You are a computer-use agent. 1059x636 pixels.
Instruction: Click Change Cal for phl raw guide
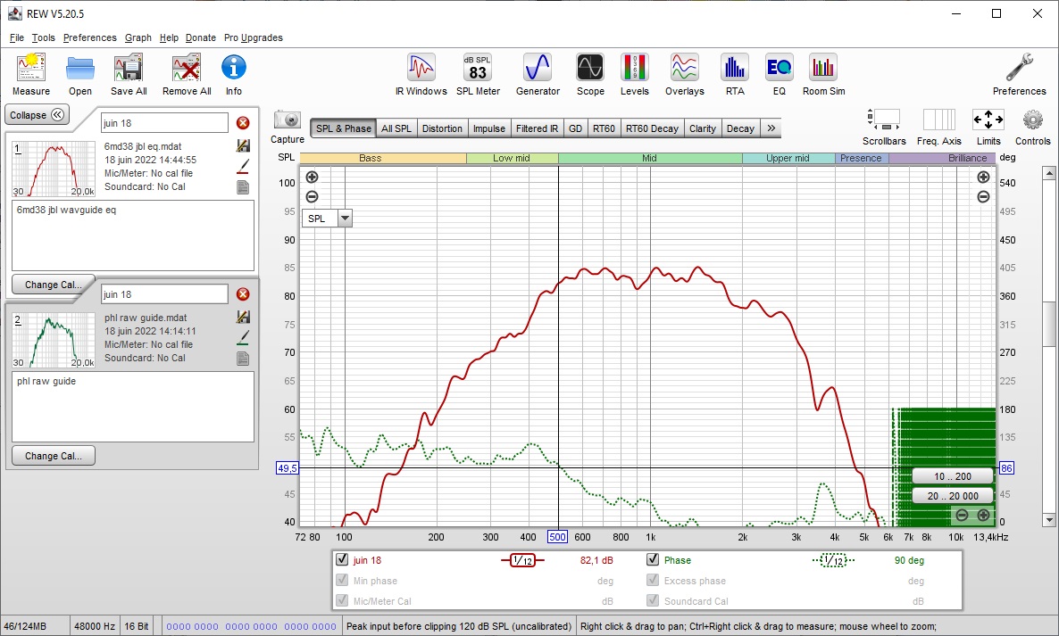click(x=54, y=456)
